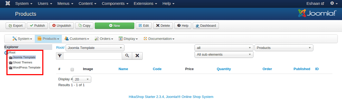Image resolution: width=342 pixels, height=103 pixels.
Task: Expand the HikaShop System dropdown
Action: tap(22, 39)
